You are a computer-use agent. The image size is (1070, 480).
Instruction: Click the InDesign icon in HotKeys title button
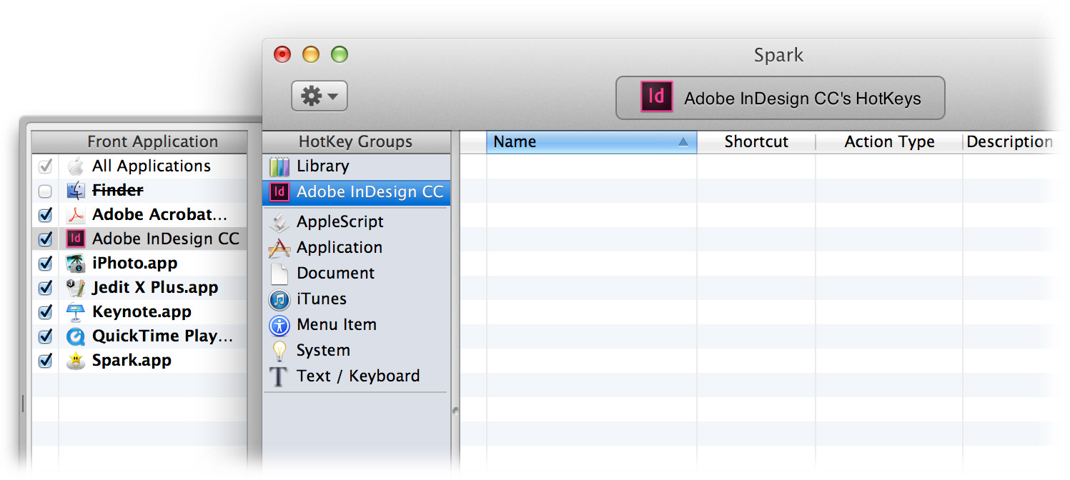pyautogui.click(x=656, y=96)
